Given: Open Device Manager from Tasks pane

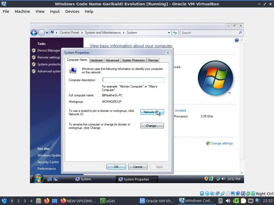Looking at the screenshot, I should (x=49, y=50).
